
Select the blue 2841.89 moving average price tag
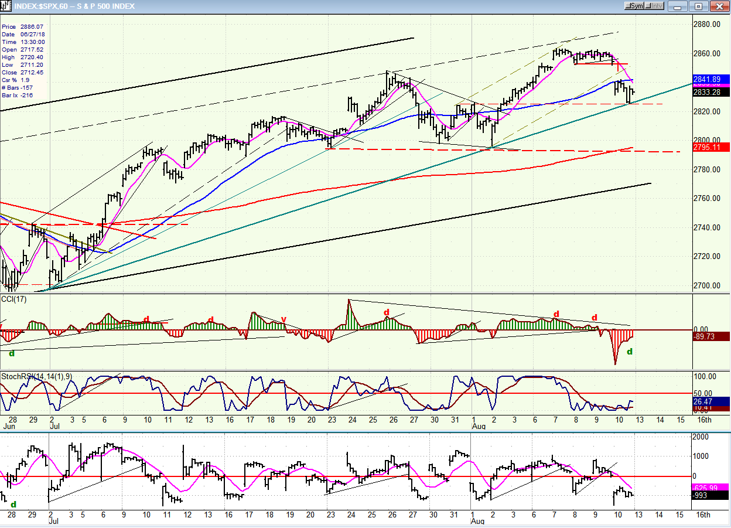711,79
